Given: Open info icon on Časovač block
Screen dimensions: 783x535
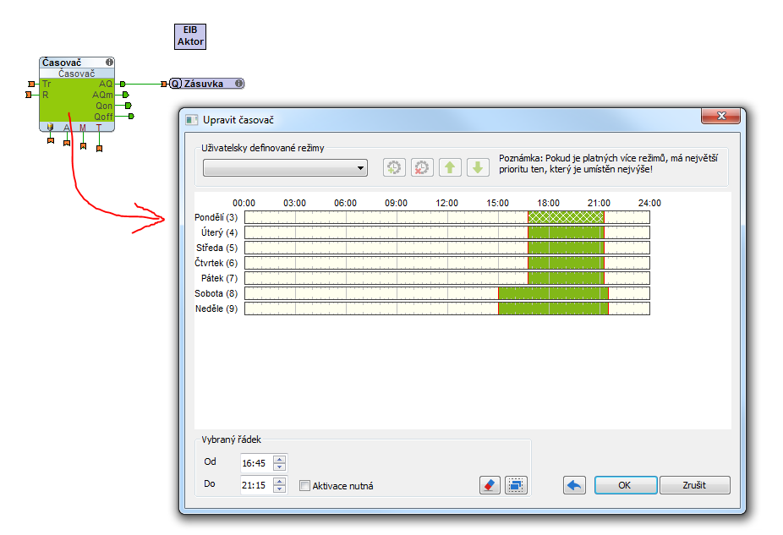Looking at the screenshot, I should click(x=109, y=63).
